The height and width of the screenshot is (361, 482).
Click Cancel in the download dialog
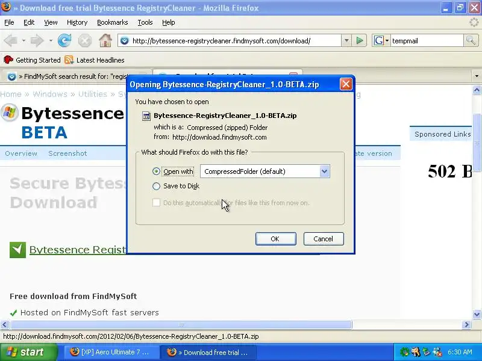[x=324, y=239]
